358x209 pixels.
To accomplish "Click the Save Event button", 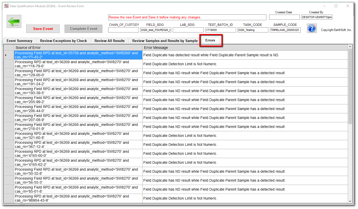I will click(x=43, y=29).
